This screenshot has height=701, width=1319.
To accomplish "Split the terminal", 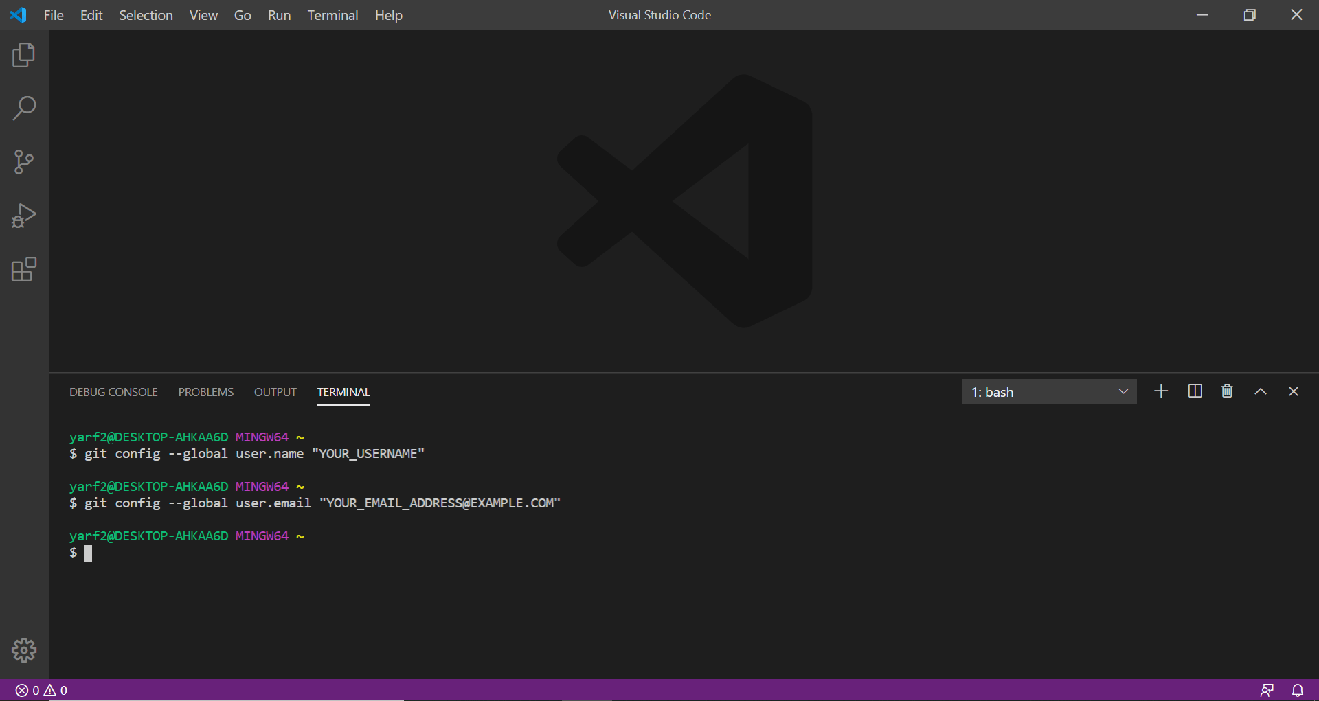I will [x=1194, y=391].
